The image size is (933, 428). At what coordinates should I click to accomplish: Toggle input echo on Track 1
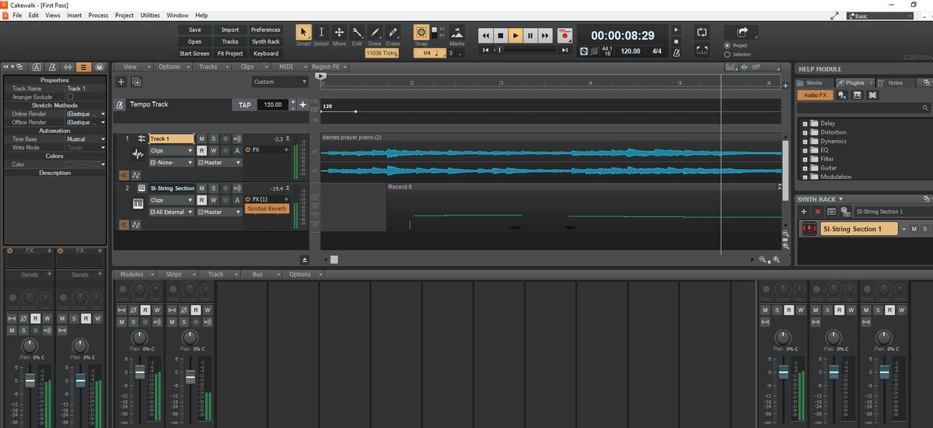click(x=237, y=139)
